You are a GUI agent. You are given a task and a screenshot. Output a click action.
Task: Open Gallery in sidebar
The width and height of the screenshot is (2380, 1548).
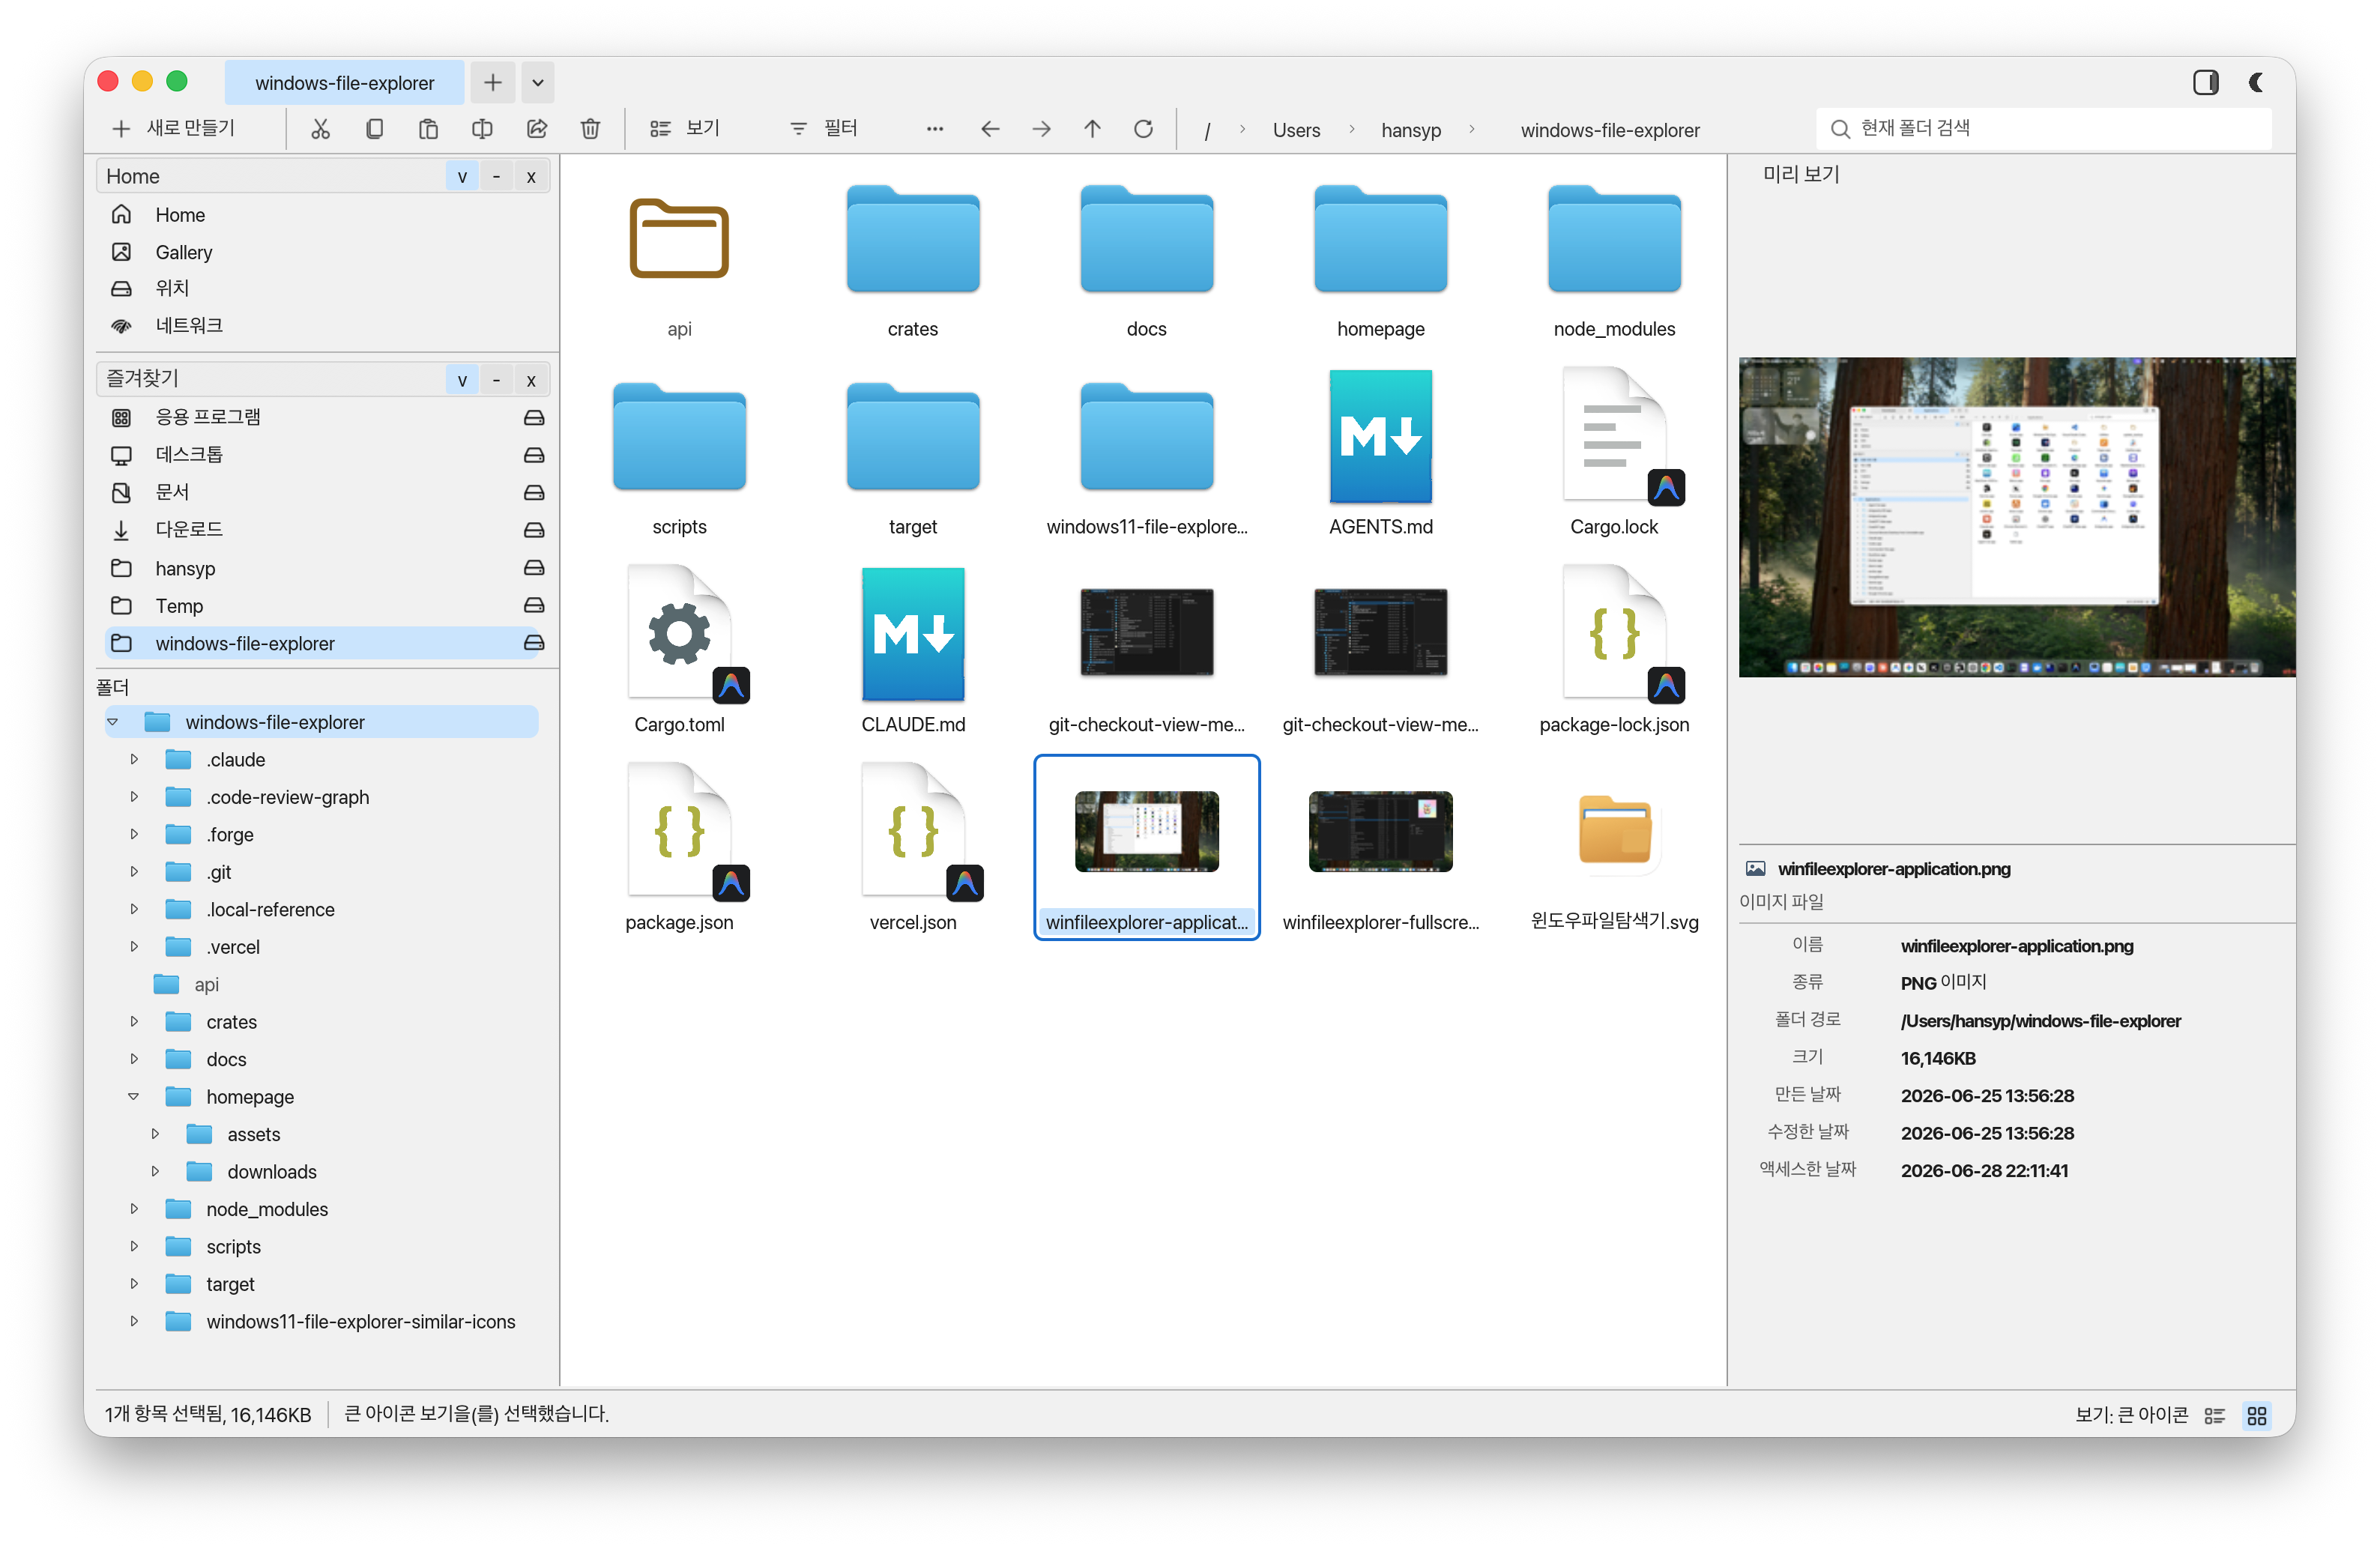point(184,252)
